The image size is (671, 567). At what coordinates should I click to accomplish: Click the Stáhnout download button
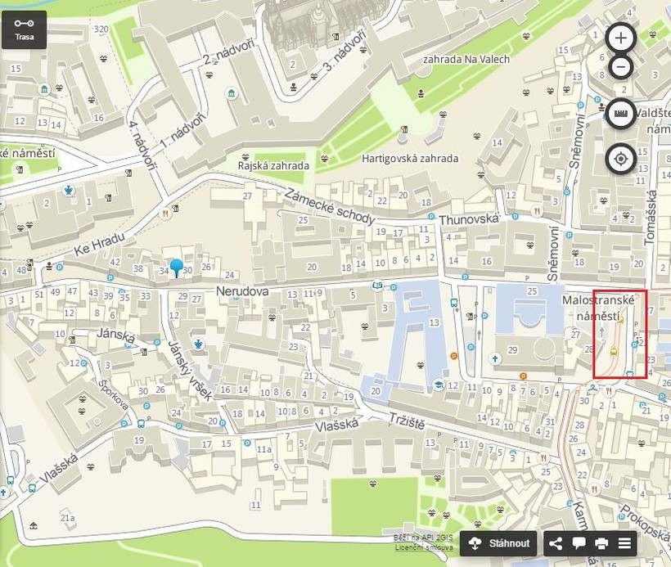pyautogui.click(x=498, y=543)
